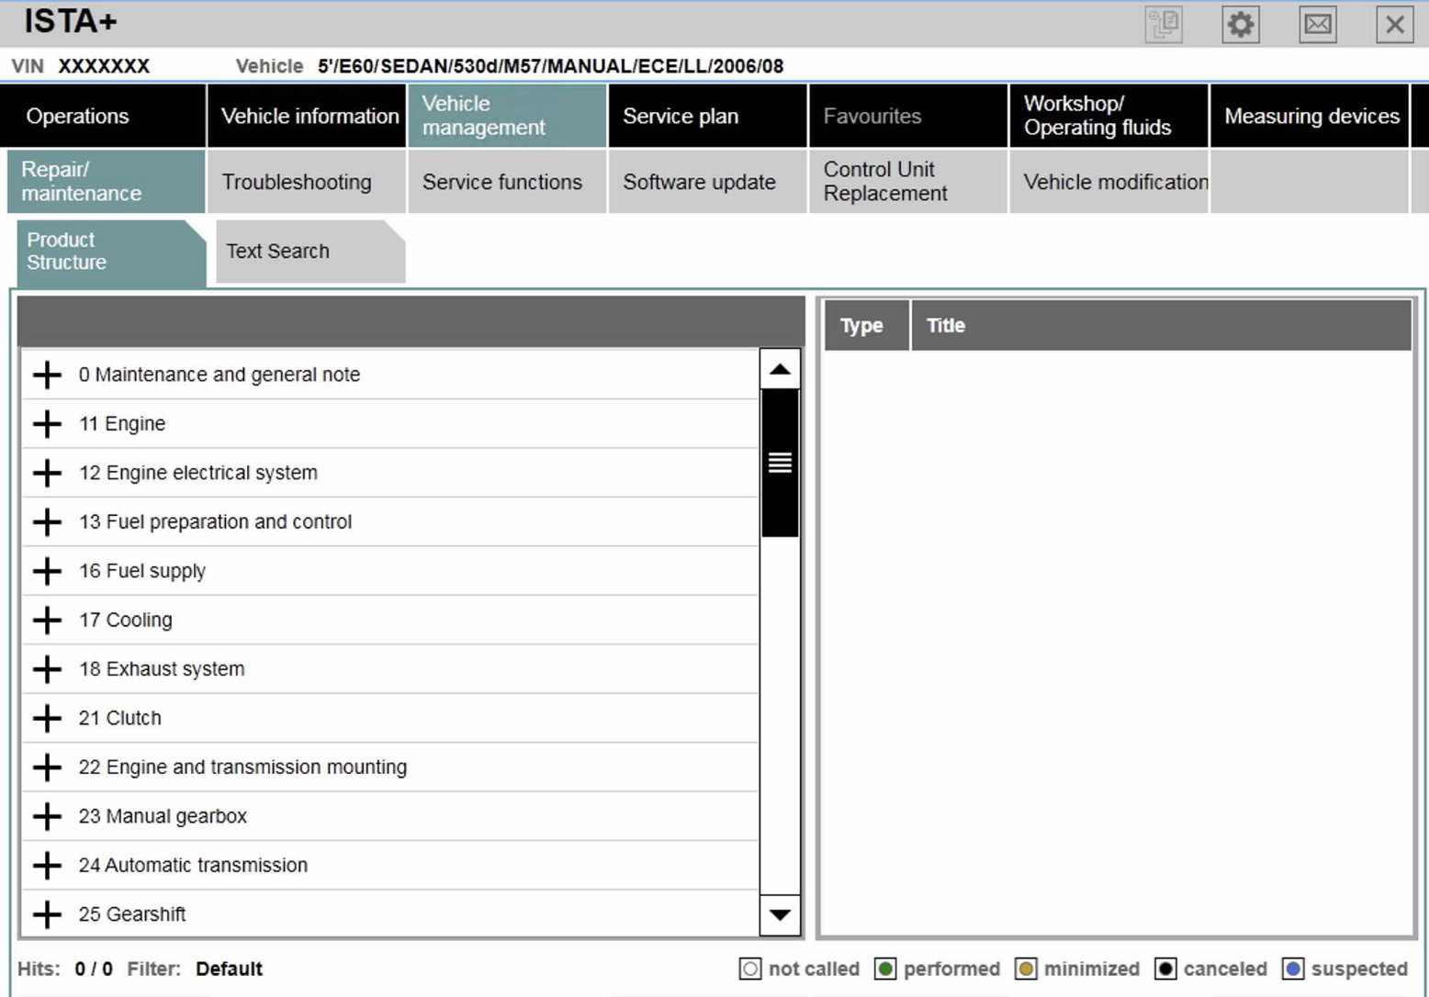
Task: Select Control Unit Replacement sub-tab
Action: click(908, 182)
